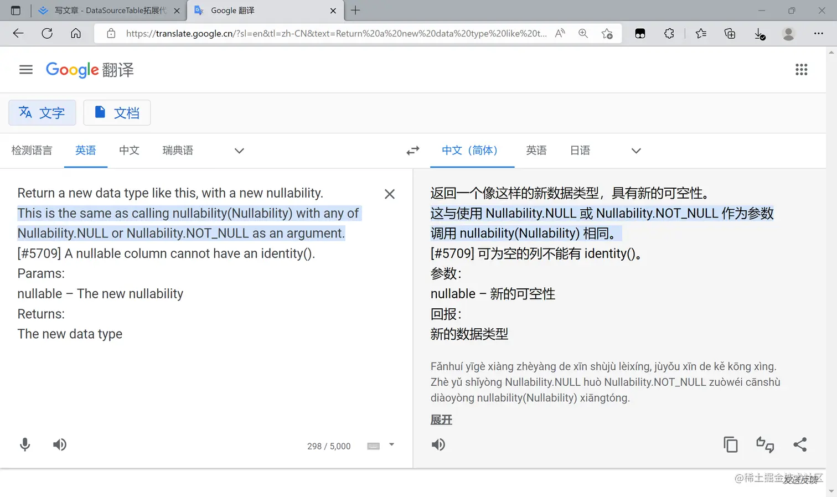The image size is (837, 497).
Task: Expand the pinyin with 展开
Action: pos(441,420)
